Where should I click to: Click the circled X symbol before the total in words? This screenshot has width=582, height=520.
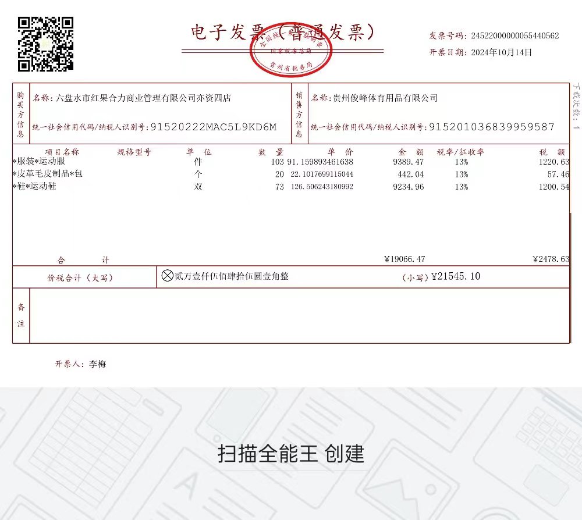point(168,276)
